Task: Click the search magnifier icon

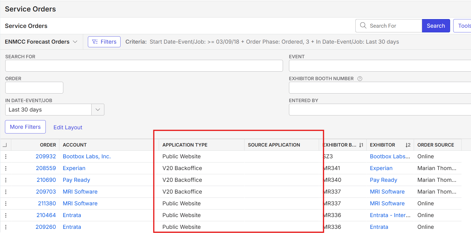Action: pos(363,25)
